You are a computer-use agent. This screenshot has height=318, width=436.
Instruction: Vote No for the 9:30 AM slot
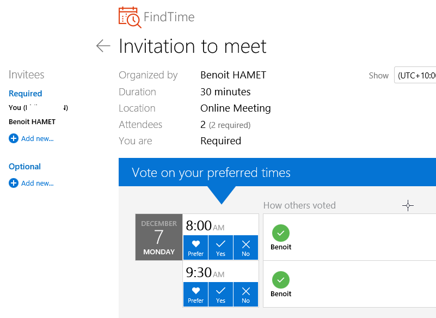(245, 295)
